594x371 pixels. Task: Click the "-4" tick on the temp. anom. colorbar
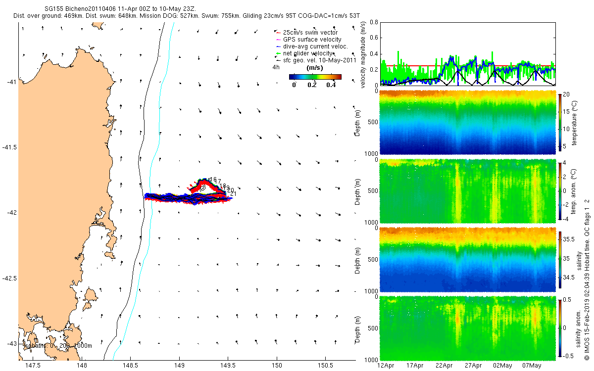[x=567, y=219]
